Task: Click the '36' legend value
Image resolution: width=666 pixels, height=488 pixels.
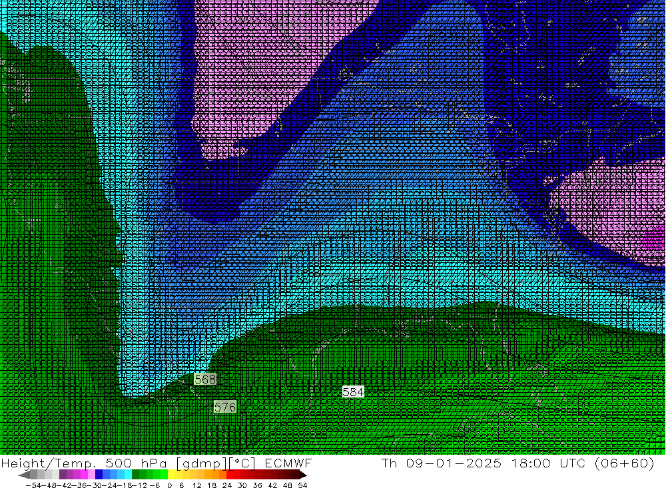Action: [257, 485]
